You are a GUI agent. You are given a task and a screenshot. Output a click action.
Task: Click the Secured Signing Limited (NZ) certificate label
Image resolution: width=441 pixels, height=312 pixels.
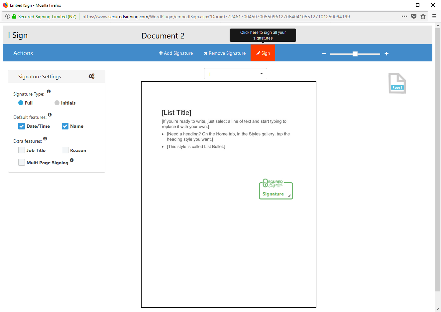coord(47,17)
